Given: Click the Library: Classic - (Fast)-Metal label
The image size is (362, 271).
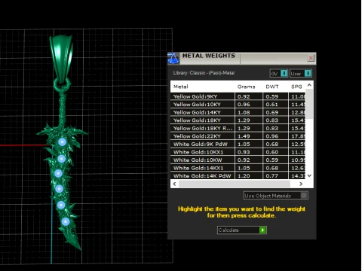Looking at the screenshot, I should [204, 73].
